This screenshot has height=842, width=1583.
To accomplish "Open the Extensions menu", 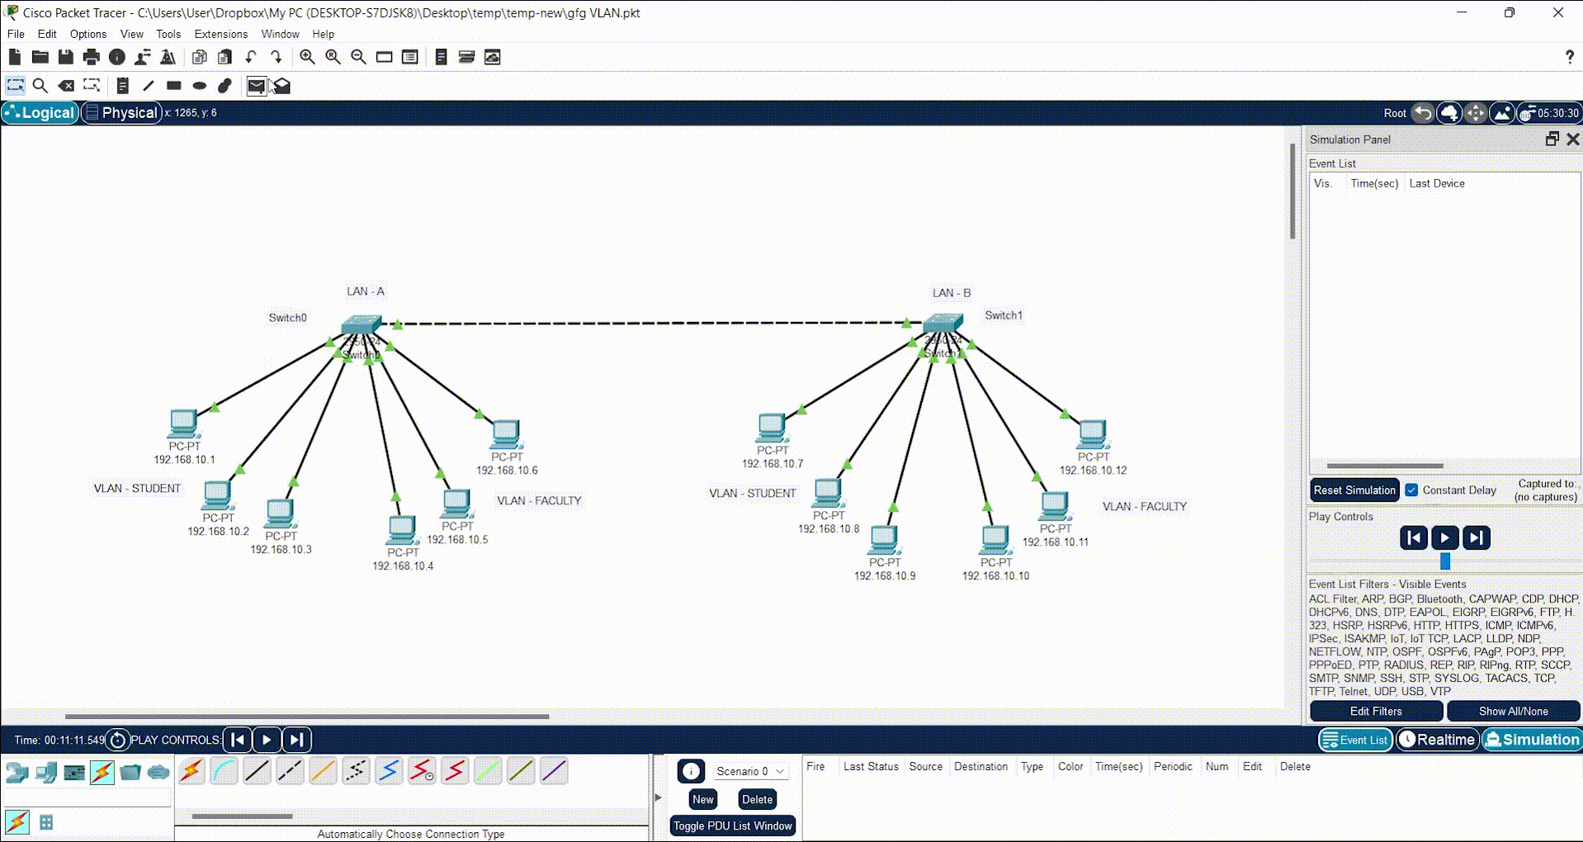I will pyautogui.click(x=221, y=34).
